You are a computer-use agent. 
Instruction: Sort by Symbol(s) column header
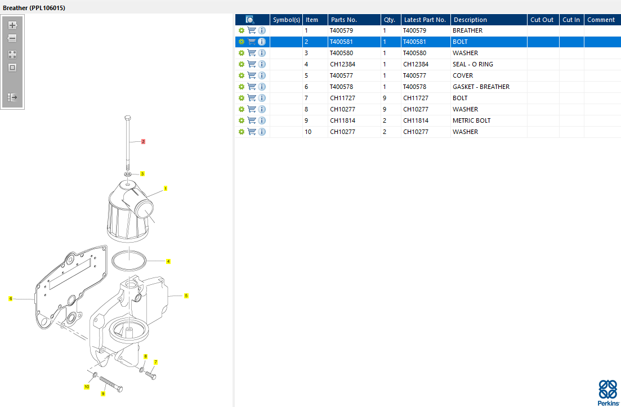click(287, 20)
